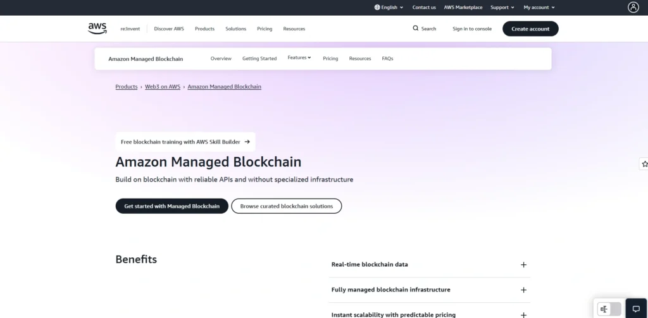Image resolution: width=648 pixels, height=318 pixels.
Task: Click the globe language icon
Action: coord(377,8)
